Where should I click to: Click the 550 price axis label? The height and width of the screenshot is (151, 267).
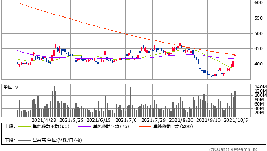tap(259, 18)
